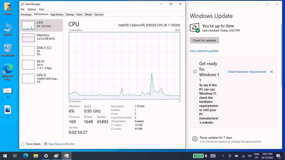285x160 pixels.
Task: Switch to the Details tab
Action: point(88,15)
